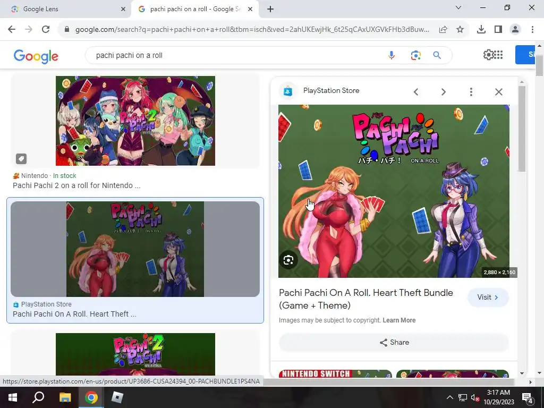
Task: Search by voice microphone icon
Action: 392,55
